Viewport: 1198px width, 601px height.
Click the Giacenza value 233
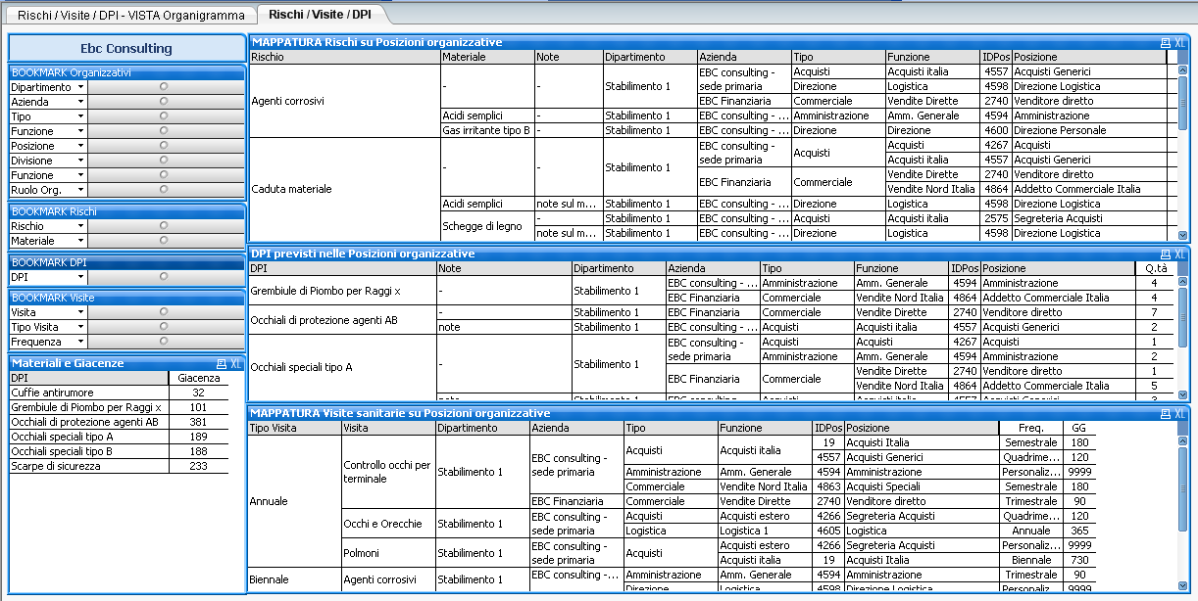coord(199,466)
